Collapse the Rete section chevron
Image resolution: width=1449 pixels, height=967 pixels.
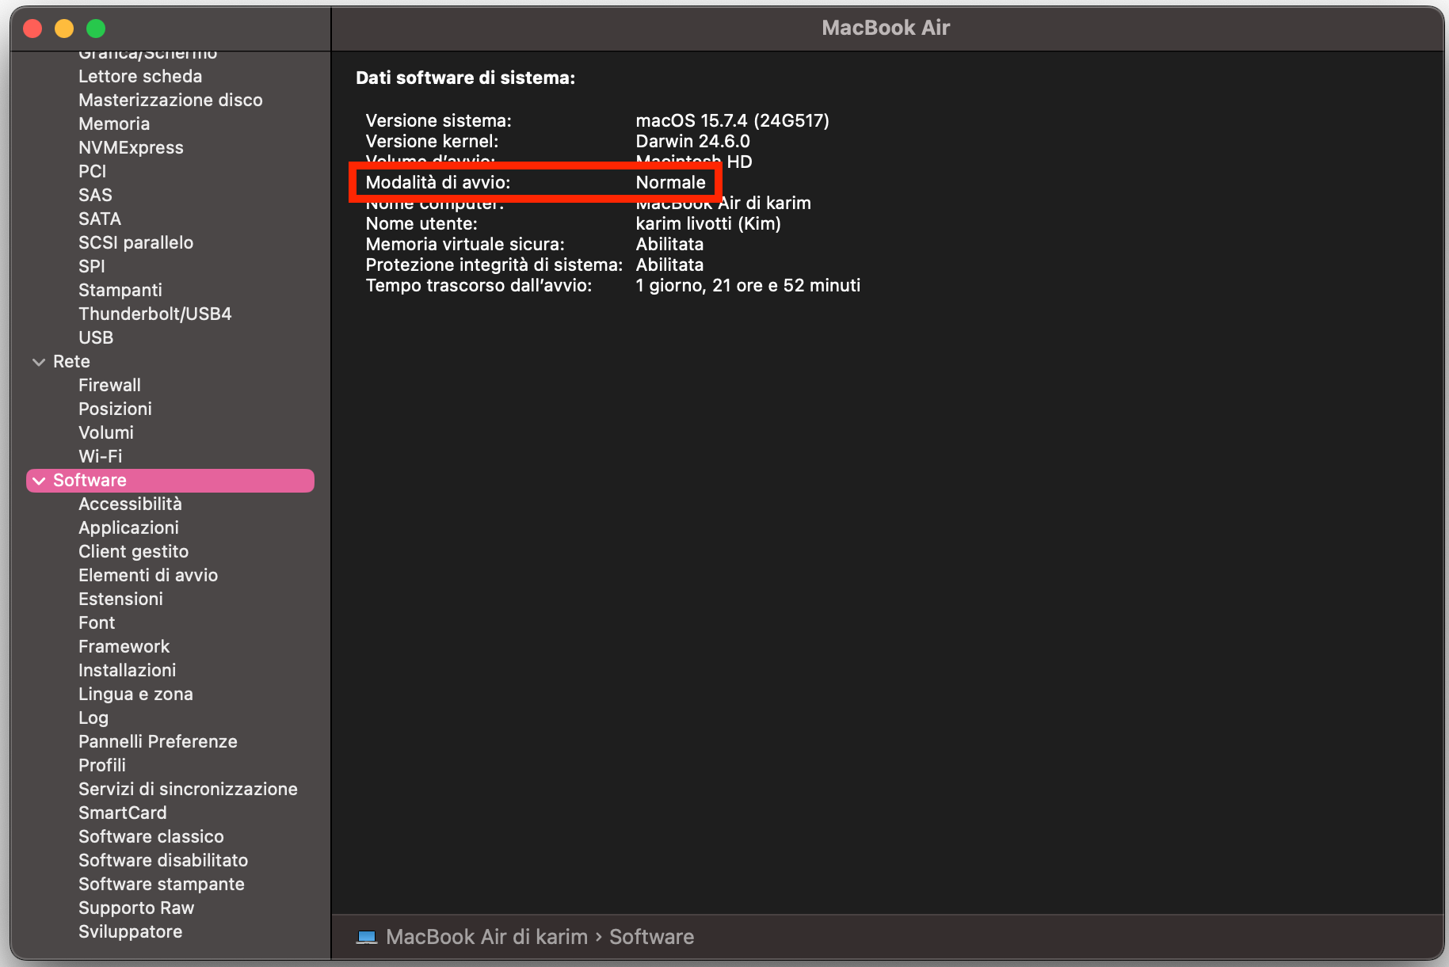[39, 362]
